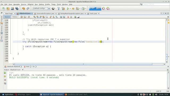Click the first profiler snapshot icon after memory bar
Viewport: 170px width, 96px height.
(104, 9)
